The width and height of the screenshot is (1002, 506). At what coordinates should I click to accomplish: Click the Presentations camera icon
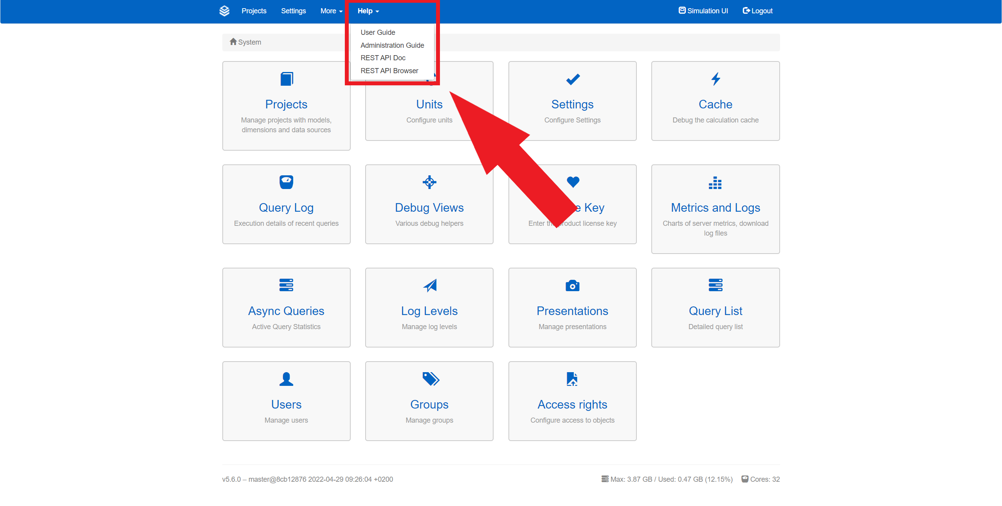point(572,285)
